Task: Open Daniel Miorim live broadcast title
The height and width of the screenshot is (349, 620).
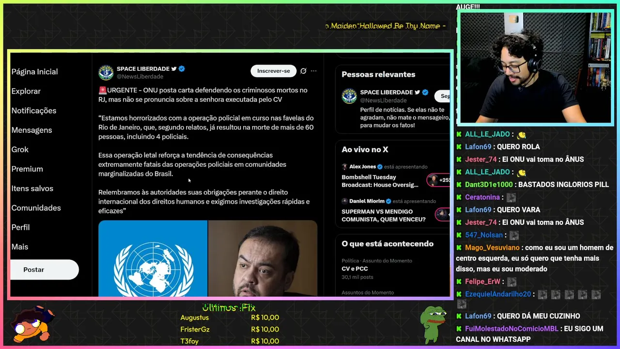Action: (x=384, y=215)
